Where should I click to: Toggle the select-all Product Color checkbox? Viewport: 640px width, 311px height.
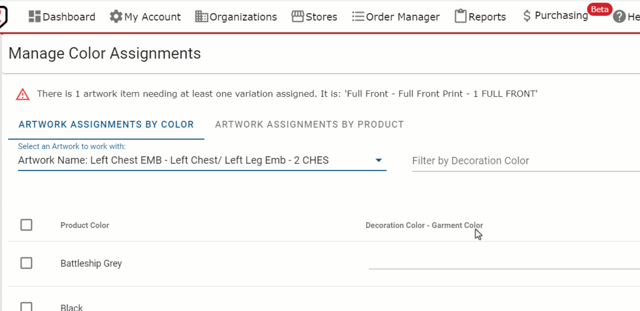coord(26,225)
